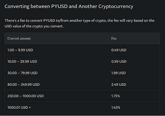Click the 'There's a fee to convert' sentence start
This screenshot has height=116, width=165.
(x=23, y=21)
